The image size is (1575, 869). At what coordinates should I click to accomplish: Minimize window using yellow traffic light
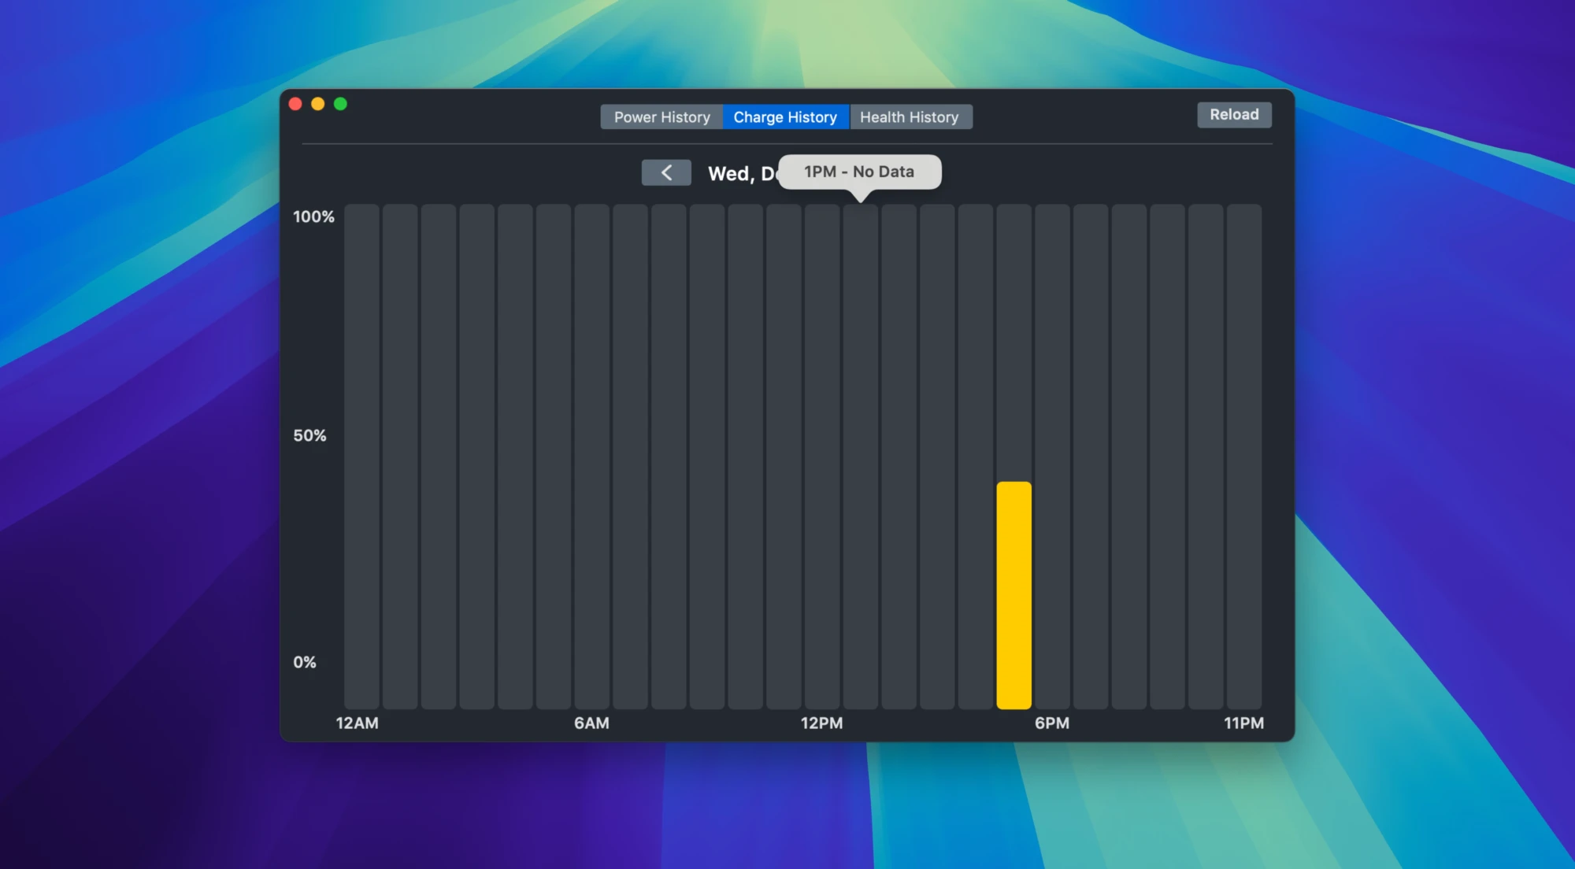coord(318,104)
